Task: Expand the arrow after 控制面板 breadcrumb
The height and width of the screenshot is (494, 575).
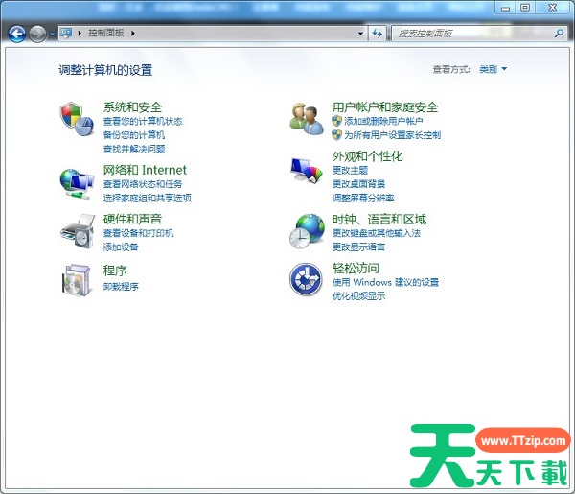Action: (133, 34)
